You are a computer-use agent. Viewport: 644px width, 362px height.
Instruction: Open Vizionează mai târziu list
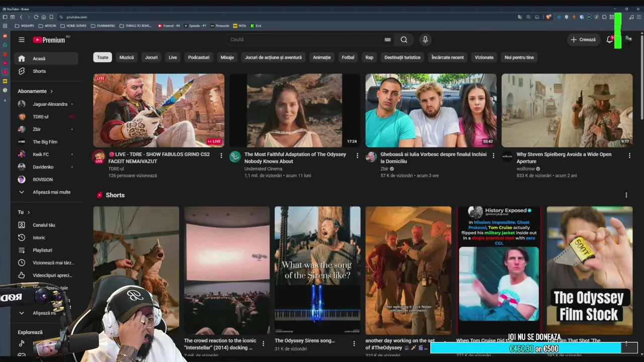tap(46, 262)
